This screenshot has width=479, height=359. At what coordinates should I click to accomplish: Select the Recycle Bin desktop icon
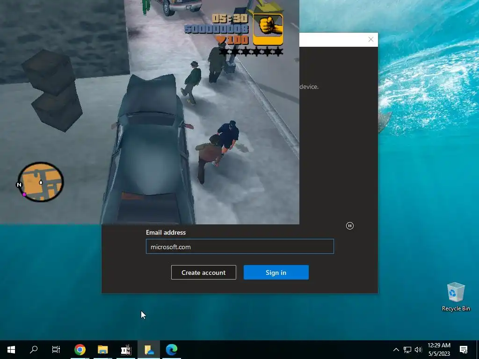(x=456, y=297)
